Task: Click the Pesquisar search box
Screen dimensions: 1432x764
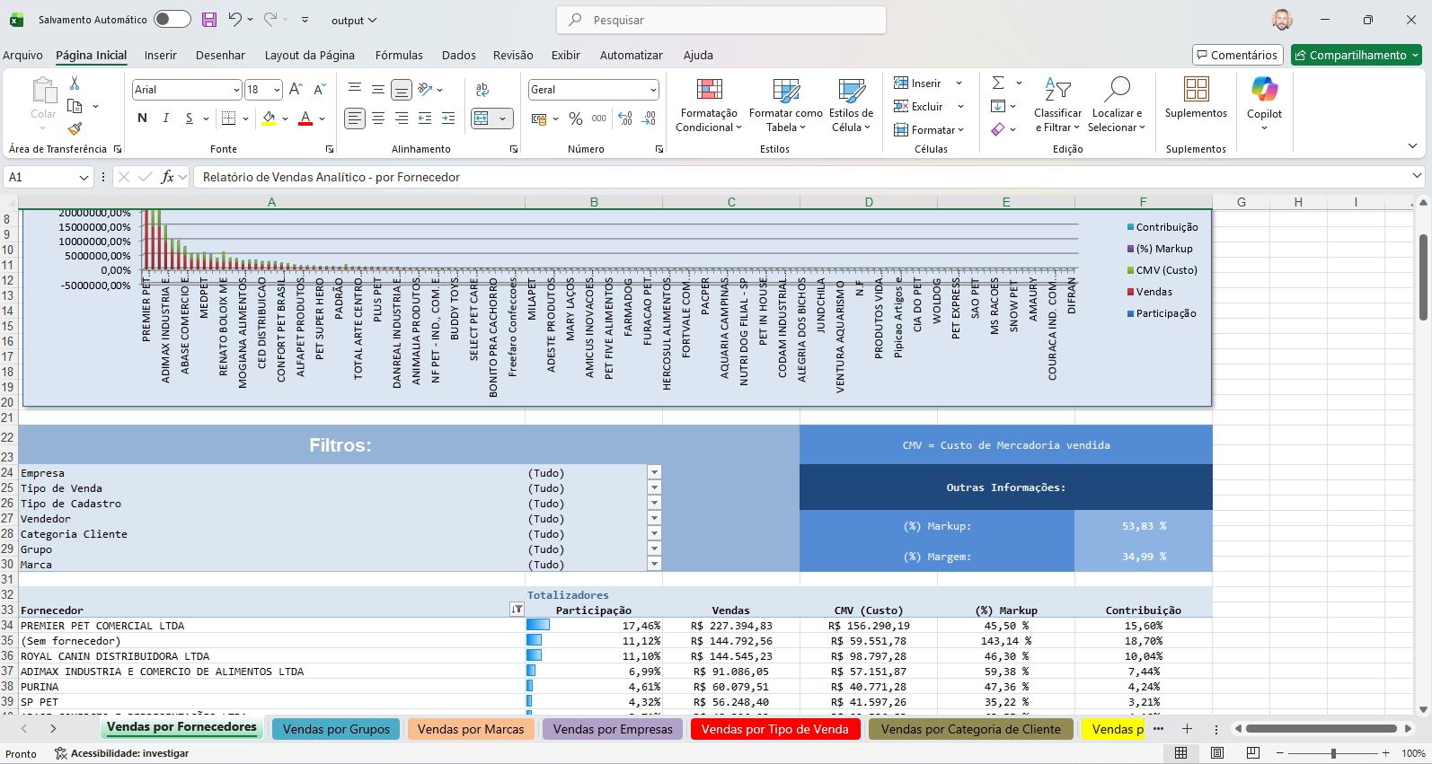Action: [720, 20]
